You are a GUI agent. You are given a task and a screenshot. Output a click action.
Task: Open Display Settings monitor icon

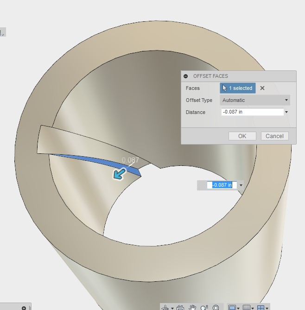[232, 308]
